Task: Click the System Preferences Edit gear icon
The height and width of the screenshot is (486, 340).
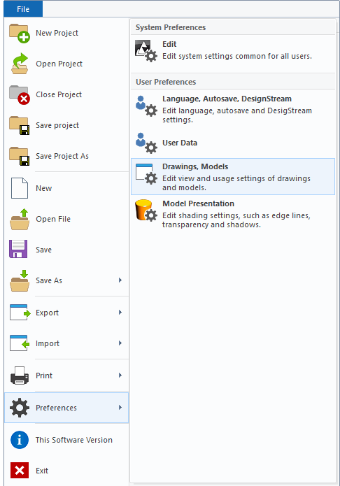Action: pyautogui.click(x=146, y=50)
